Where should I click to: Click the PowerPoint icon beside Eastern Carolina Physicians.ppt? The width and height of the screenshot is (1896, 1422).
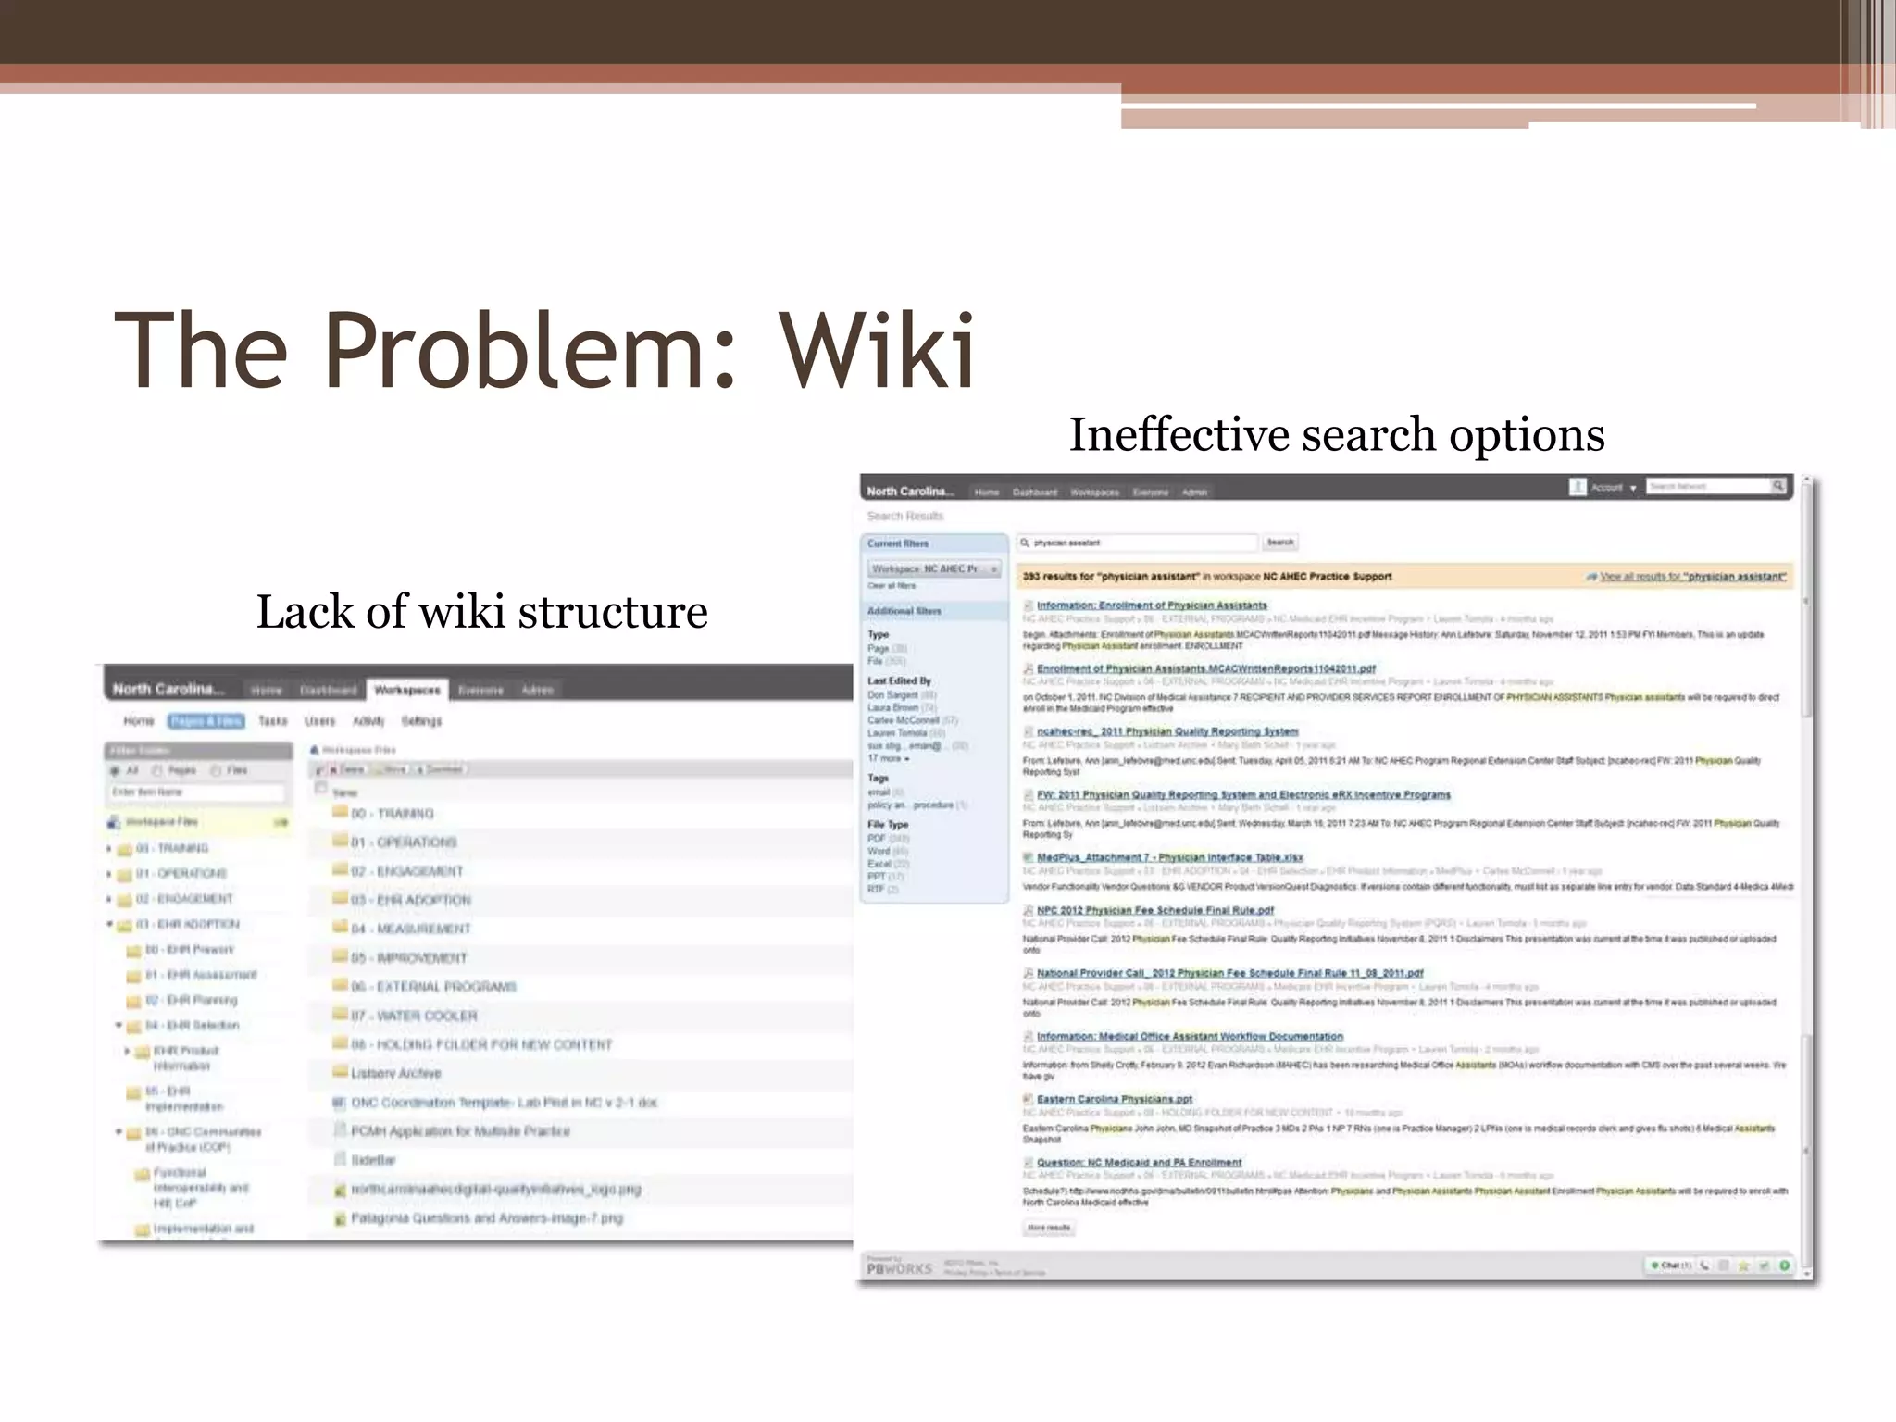(x=1028, y=1099)
